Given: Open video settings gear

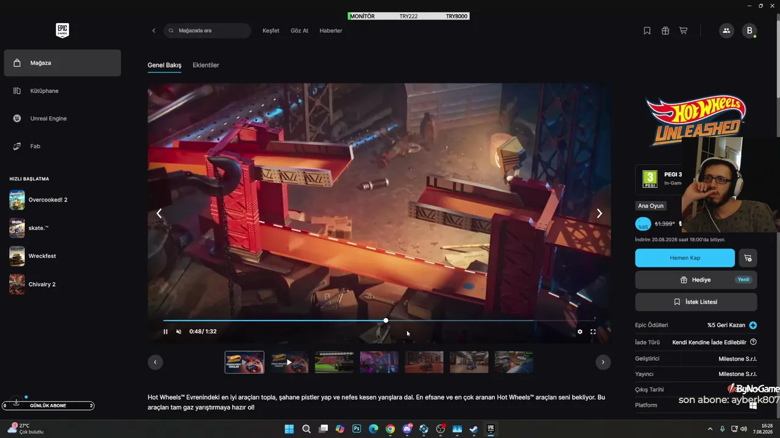Looking at the screenshot, I should [580, 332].
